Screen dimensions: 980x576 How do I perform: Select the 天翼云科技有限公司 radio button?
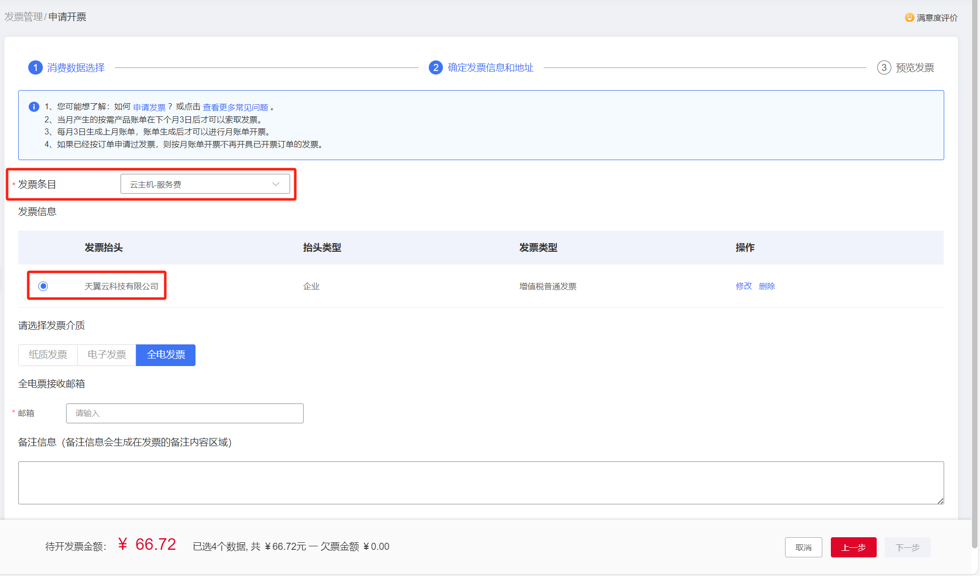[x=43, y=286]
